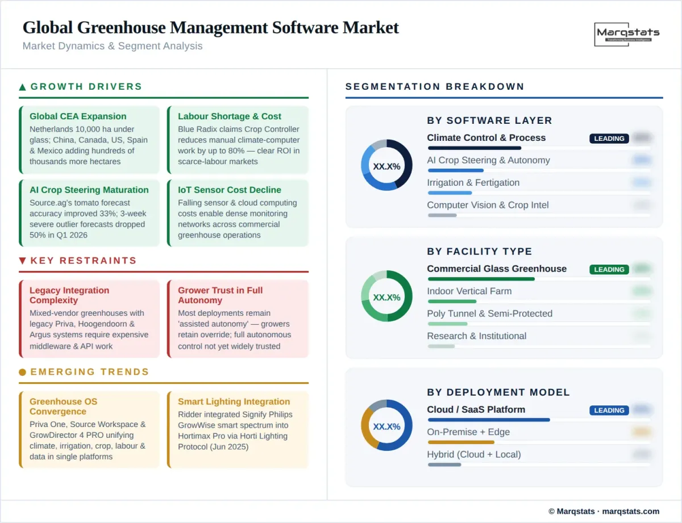The height and width of the screenshot is (523, 682).
Task: Collapse the By Deployment Model section
Action: click(x=498, y=392)
